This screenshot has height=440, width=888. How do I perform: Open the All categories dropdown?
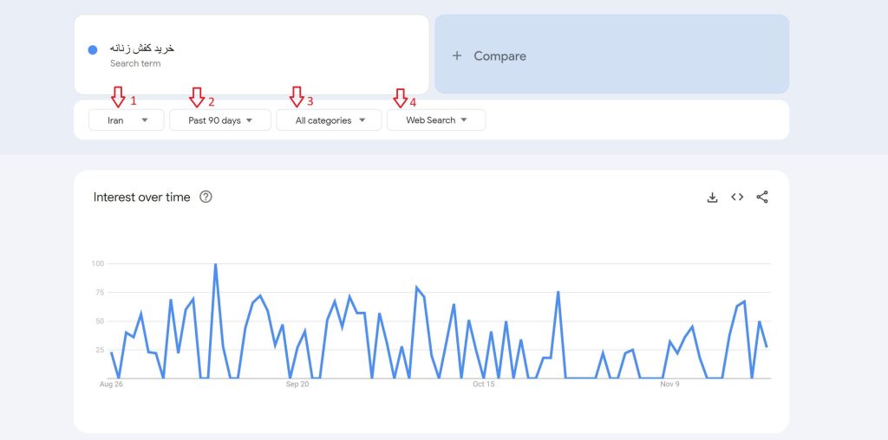pyautogui.click(x=329, y=120)
